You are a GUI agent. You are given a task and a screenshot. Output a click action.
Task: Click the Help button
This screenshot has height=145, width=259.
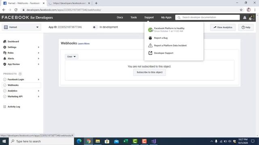click(246, 27)
